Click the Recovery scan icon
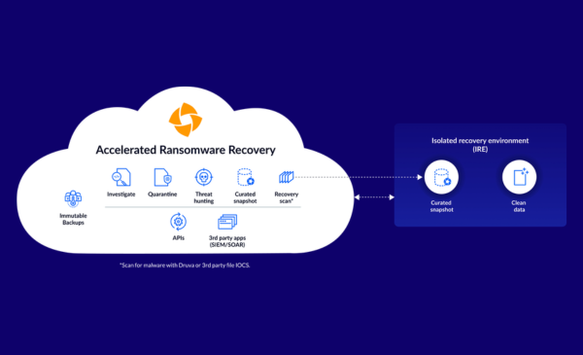Image resolution: width=583 pixels, height=355 pixels. [x=287, y=177]
